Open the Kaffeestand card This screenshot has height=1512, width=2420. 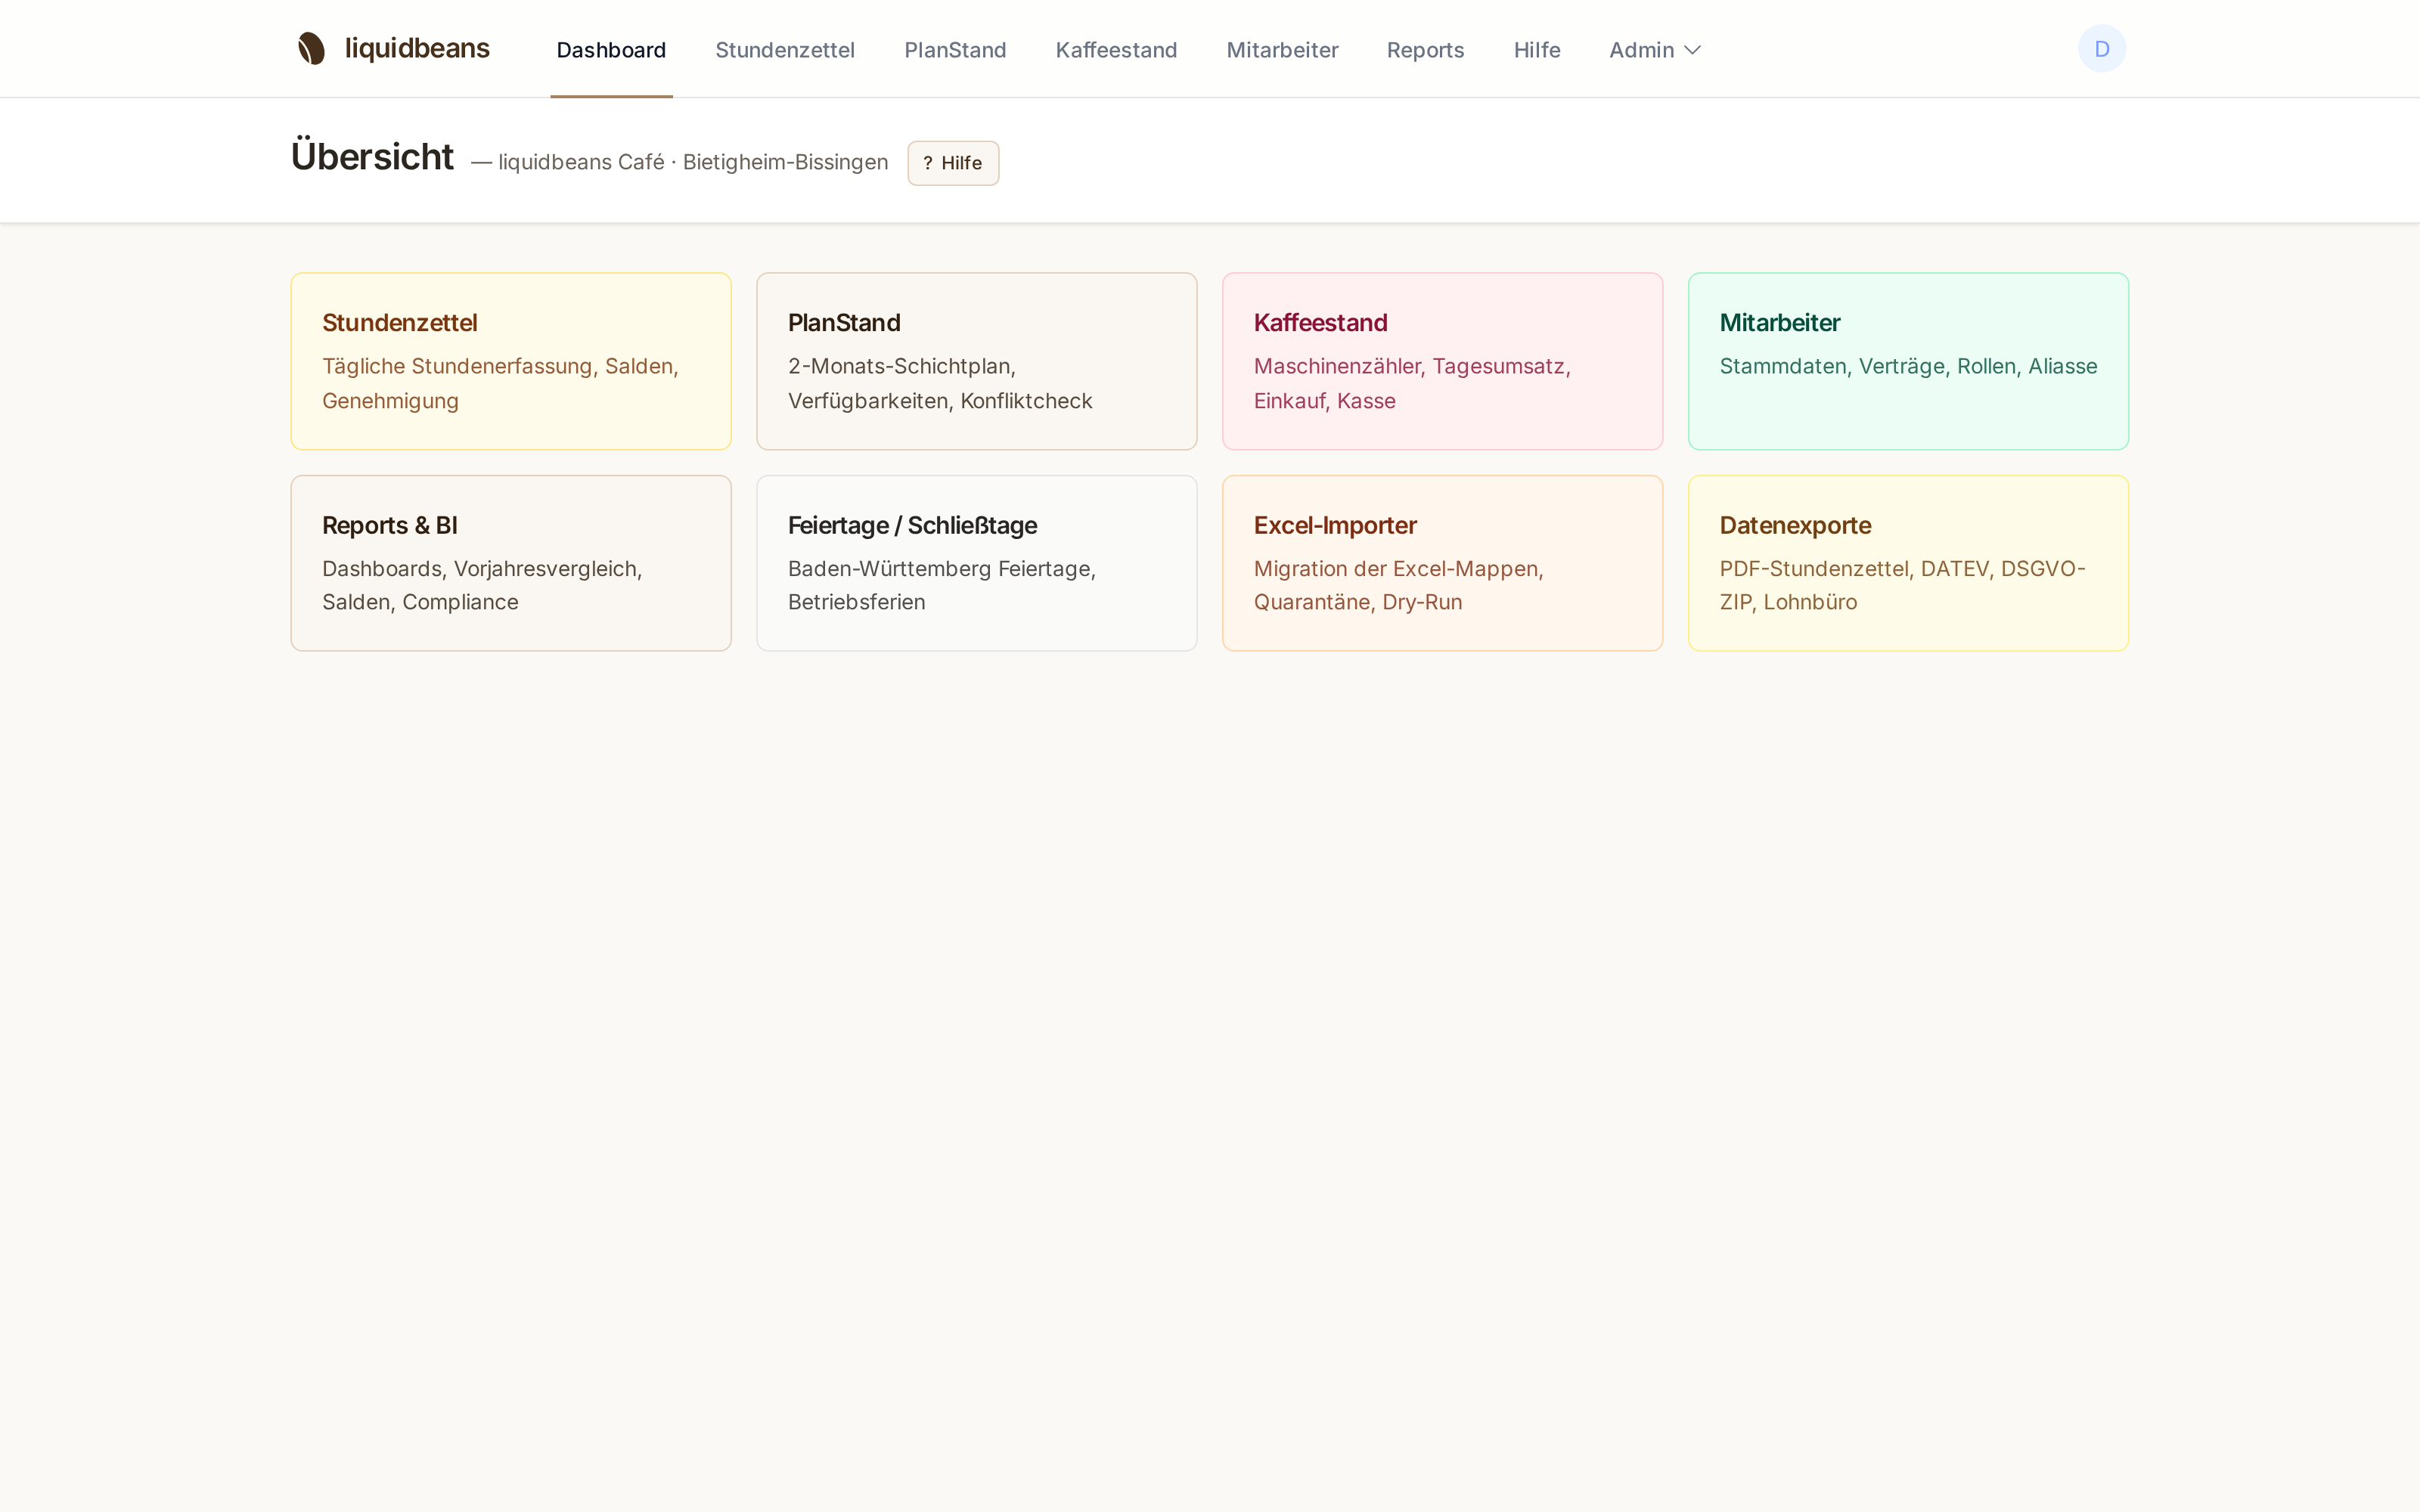1442,361
